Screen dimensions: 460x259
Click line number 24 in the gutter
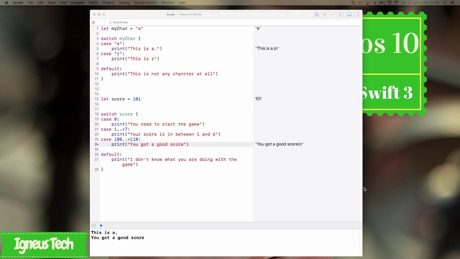[97, 144]
